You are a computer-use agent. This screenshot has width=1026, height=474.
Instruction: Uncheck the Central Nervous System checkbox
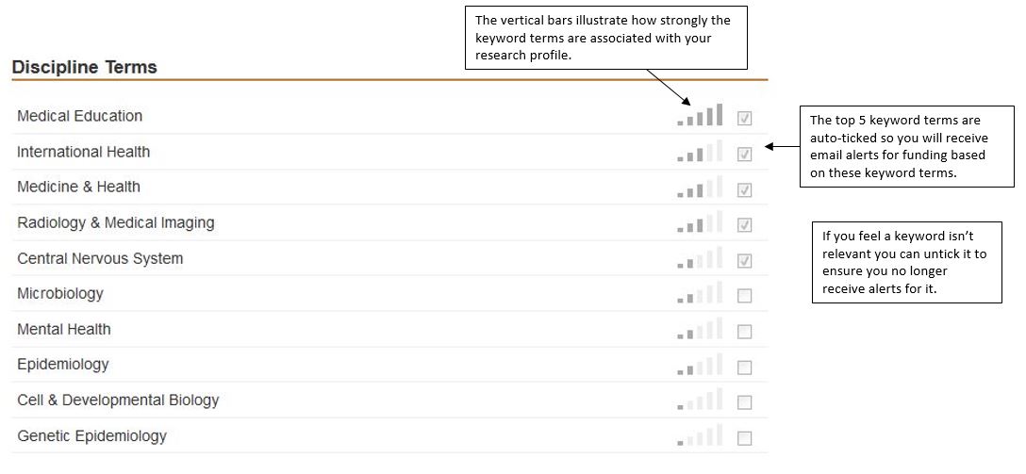coord(745,261)
